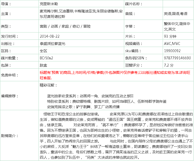
Task: Click the red 免责申明 disclaimer text
Action: coord(115,75)
